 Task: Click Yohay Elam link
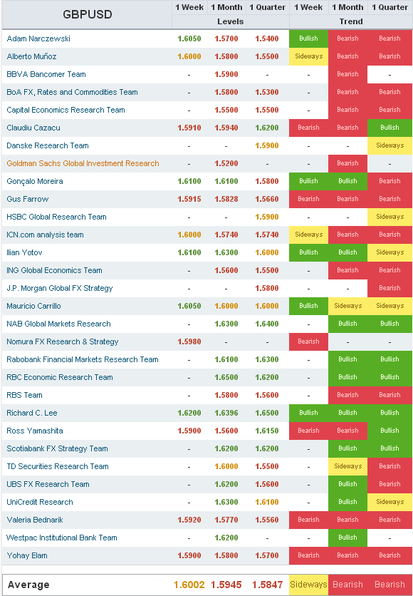pos(27,555)
